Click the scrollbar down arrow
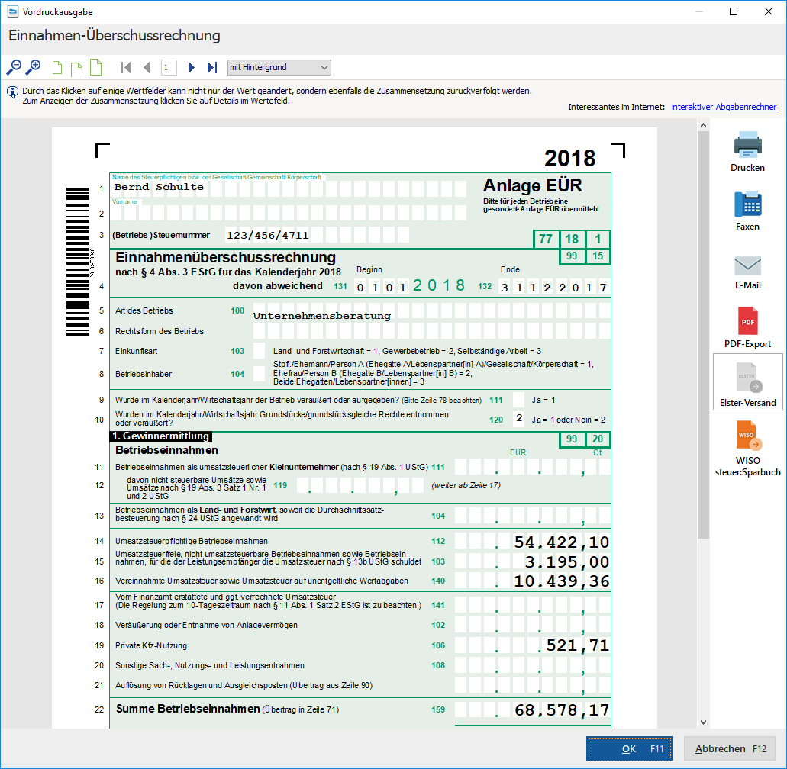The image size is (787, 769). [x=703, y=721]
